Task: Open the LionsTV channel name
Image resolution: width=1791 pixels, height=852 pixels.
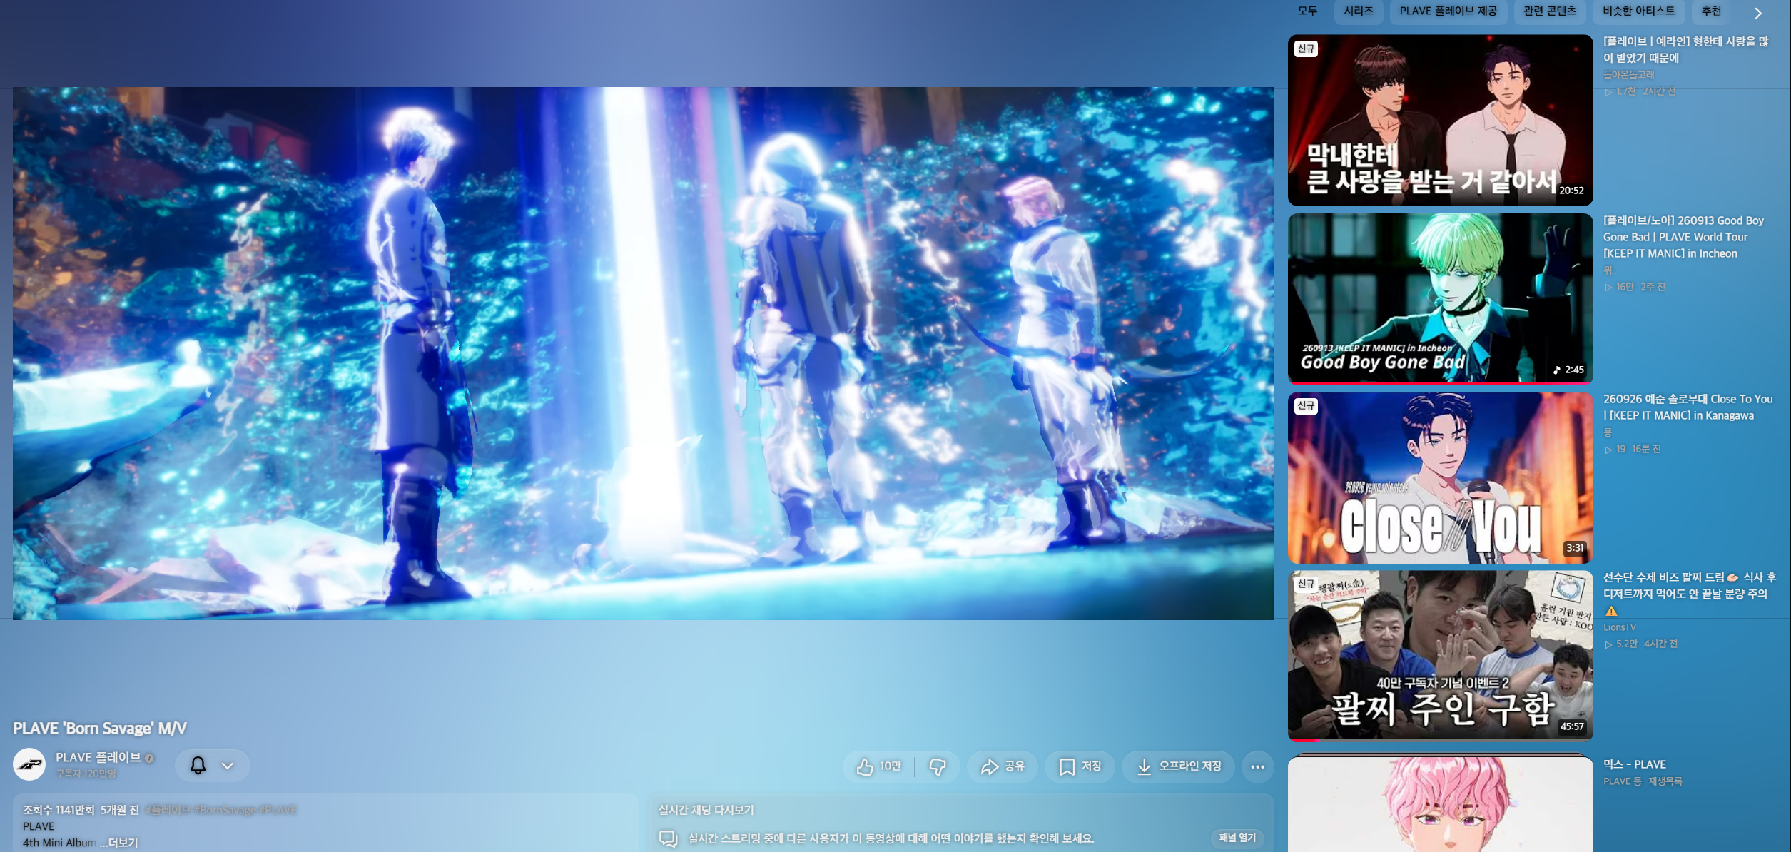Action: (1620, 627)
